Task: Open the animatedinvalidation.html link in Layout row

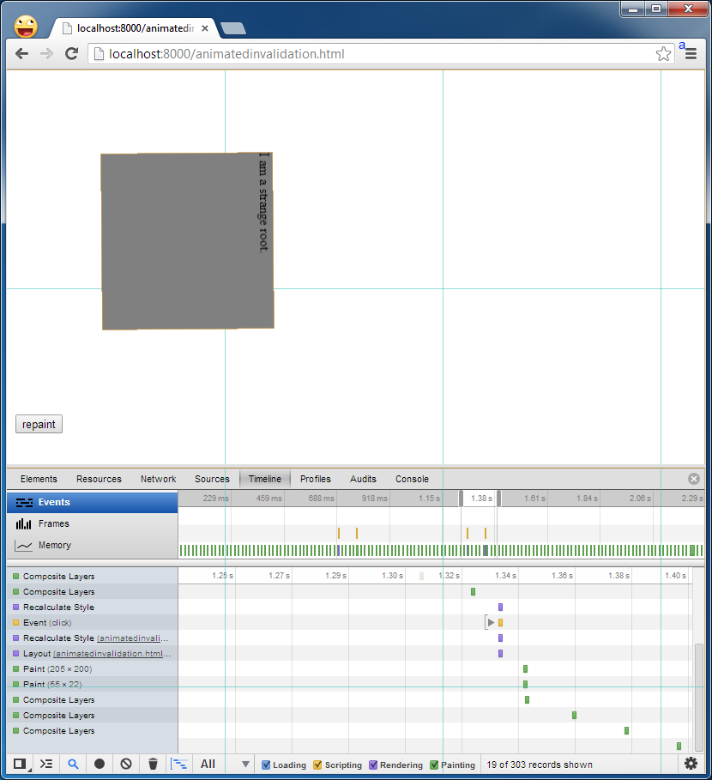Action: (x=112, y=654)
